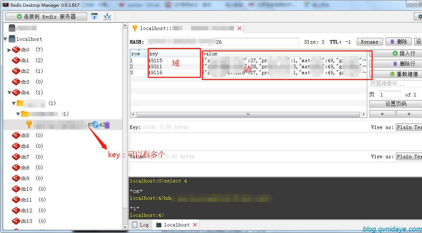Screen dimensions: 422x233
Task: Select db9 database icon
Action: 16,178
